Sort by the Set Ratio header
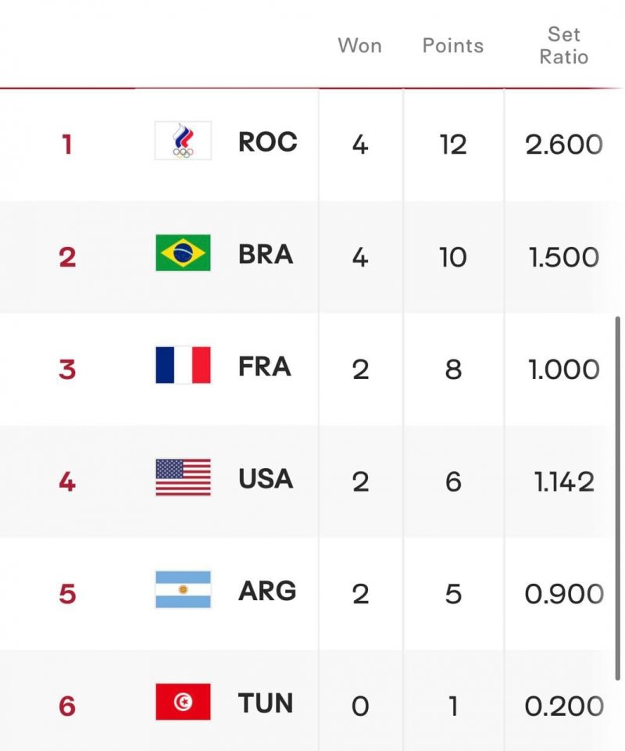 (563, 45)
